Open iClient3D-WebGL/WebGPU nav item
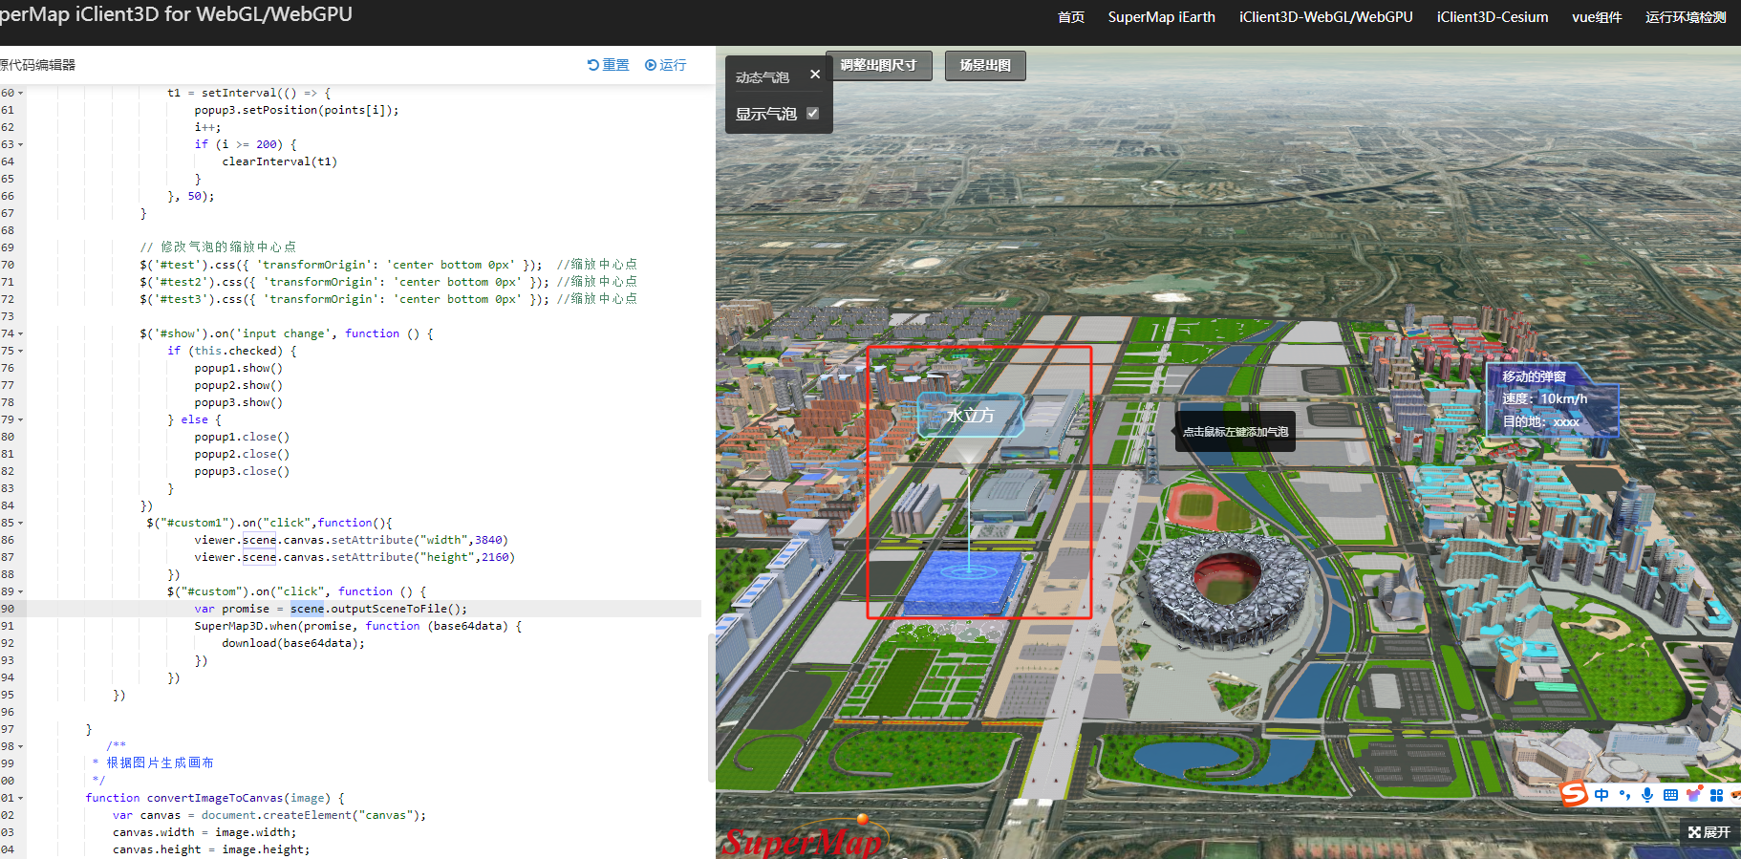The width and height of the screenshot is (1741, 859). 1326,17
